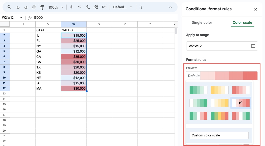
Task: Choose the checked white to red scale
Action: point(241,103)
